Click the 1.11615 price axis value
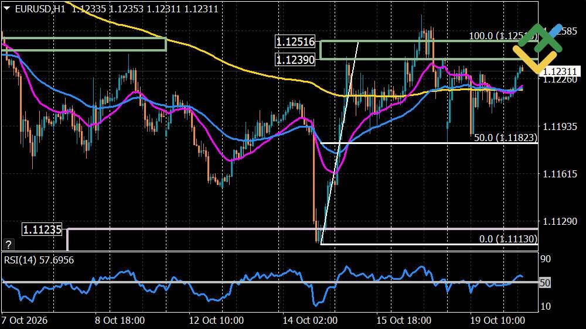The height and width of the screenshot is (329, 586). click(560, 174)
